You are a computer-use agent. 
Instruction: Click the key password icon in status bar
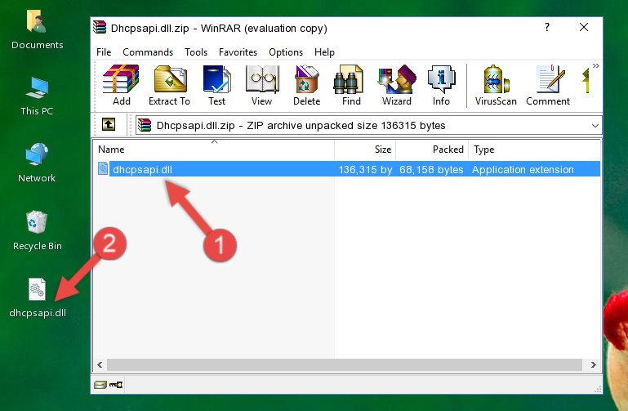click(x=116, y=385)
